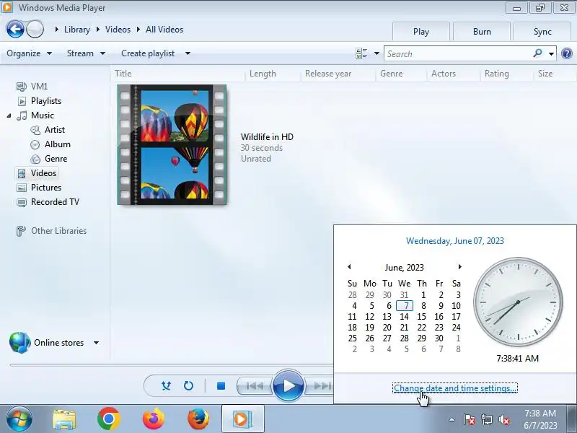
Task: Click the large Play button
Action: pyautogui.click(x=288, y=385)
